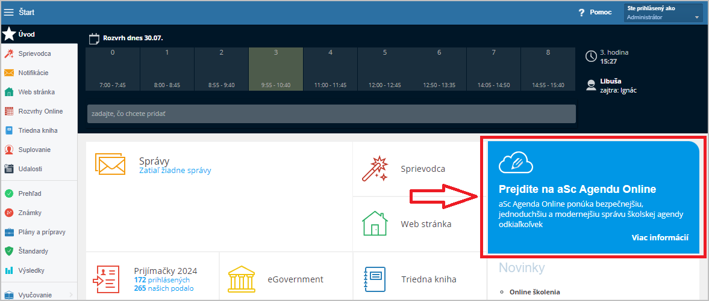Open Suplovanie person icon
Screen dimensions: 709x301
[8, 150]
